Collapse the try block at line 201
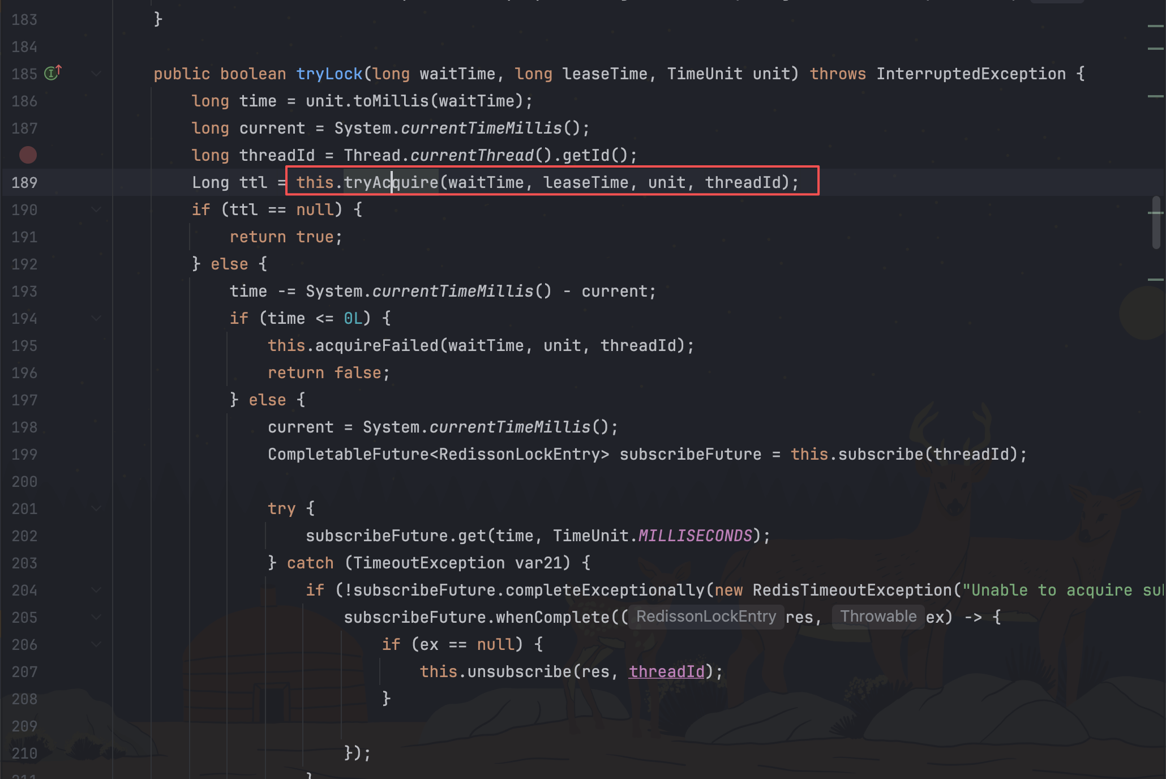 [x=96, y=508]
